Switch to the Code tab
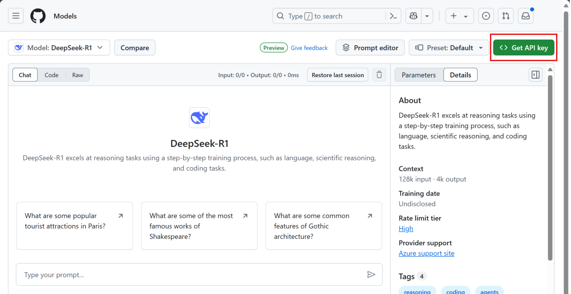This screenshot has width=571, height=294. pos(51,75)
